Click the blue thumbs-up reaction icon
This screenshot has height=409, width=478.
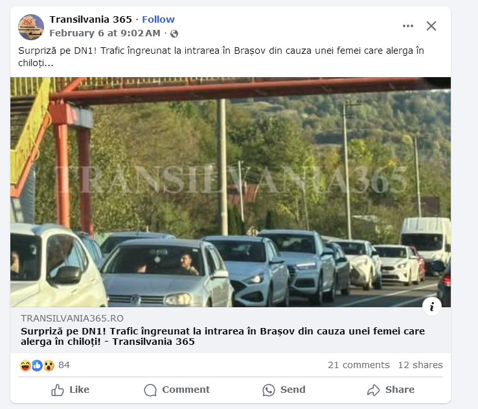[37, 366]
